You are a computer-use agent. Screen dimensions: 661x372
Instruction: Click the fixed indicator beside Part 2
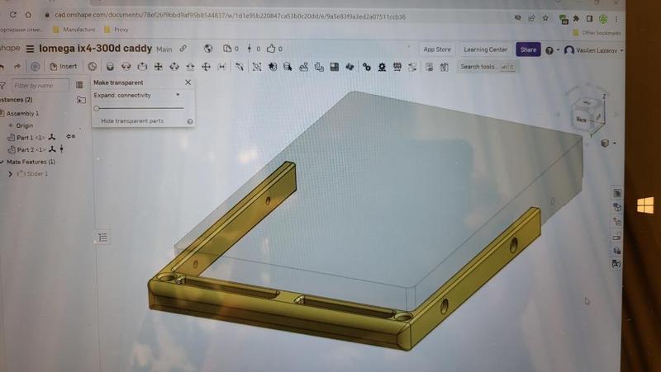[62, 149]
